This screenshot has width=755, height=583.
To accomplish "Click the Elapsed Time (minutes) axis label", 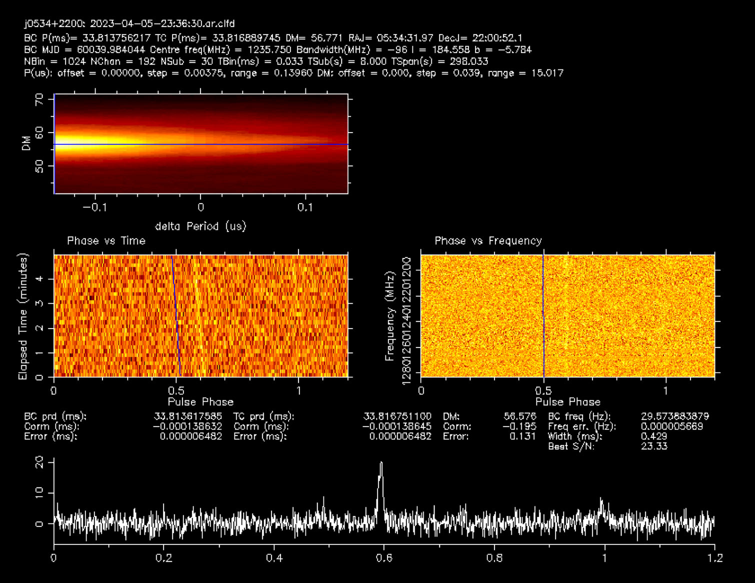I will [x=22, y=316].
